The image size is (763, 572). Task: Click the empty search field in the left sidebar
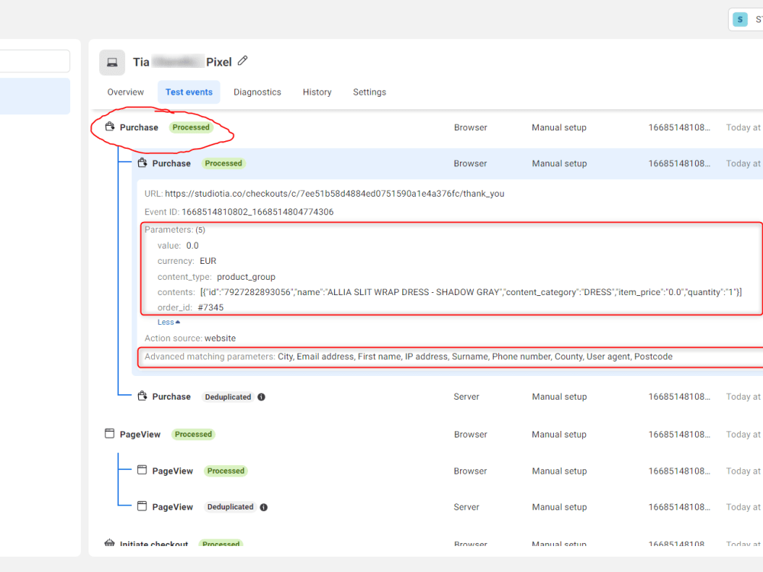pyautogui.click(x=35, y=61)
